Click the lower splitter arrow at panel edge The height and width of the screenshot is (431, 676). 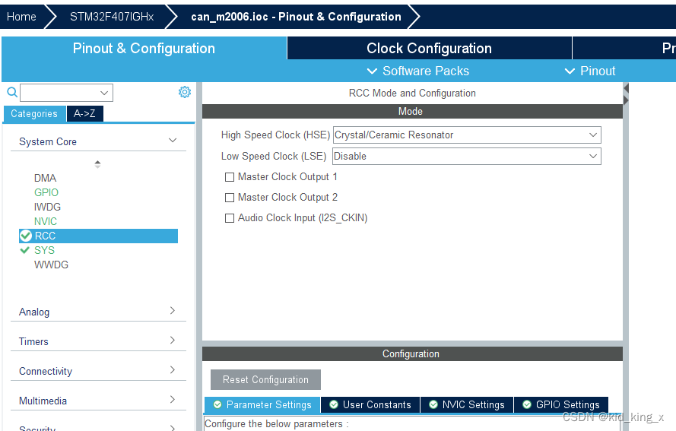626,100
